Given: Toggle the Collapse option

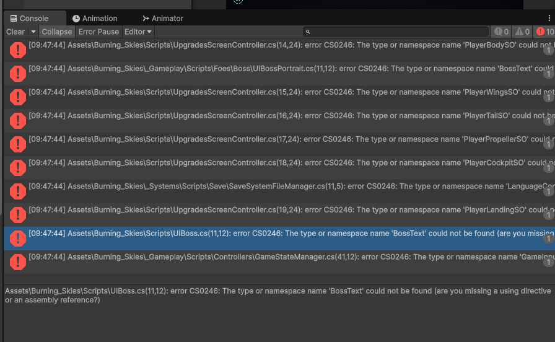Looking at the screenshot, I should pos(56,32).
